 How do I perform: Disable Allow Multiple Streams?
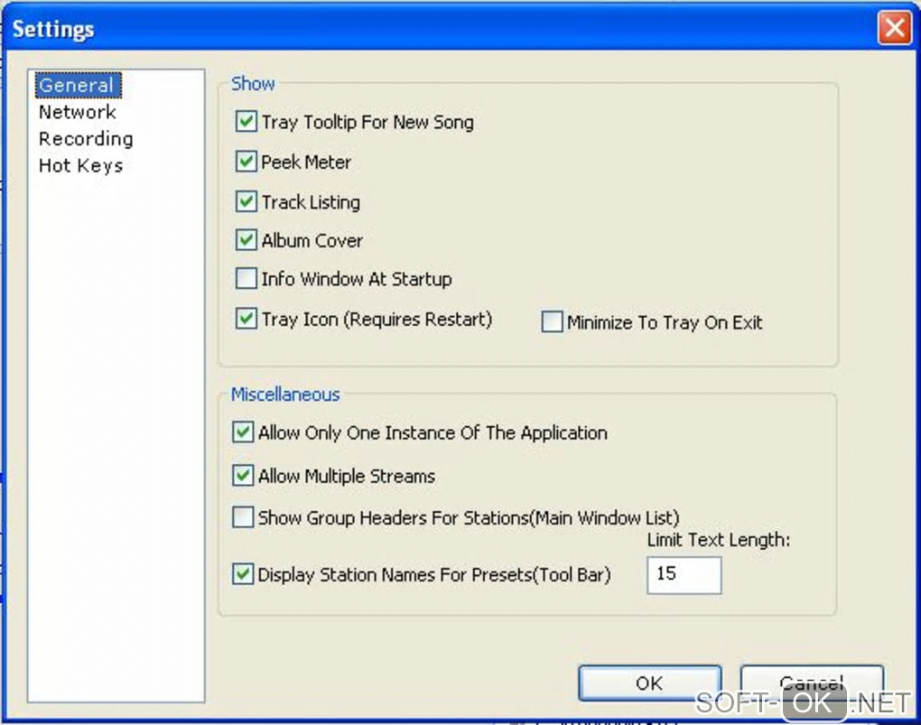click(243, 475)
